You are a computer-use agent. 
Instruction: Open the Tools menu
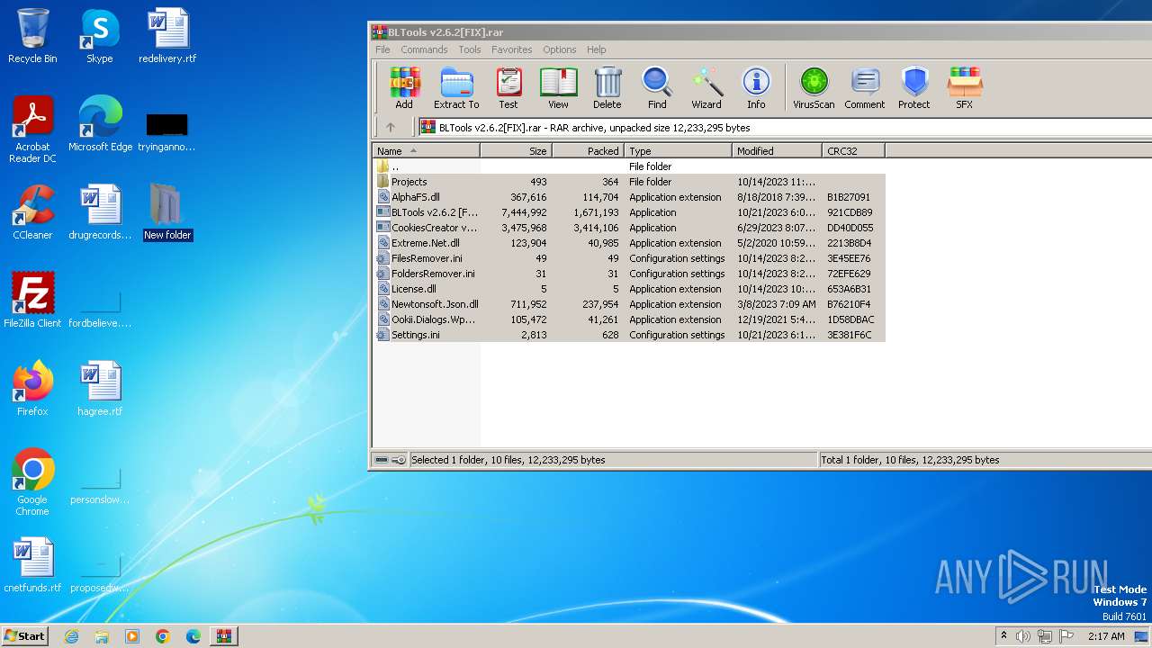click(x=470, y=49)
